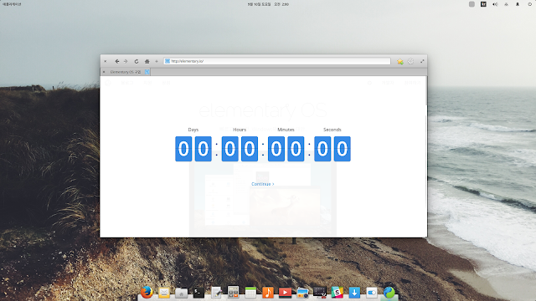This screenshot has height=301, width=536.
Task: Open the Calculator from the dock
Action: click(x=233, y=292)
